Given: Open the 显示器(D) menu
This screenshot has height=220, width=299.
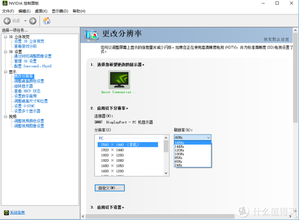Looking at the screenshot, I should click(x=60, y=11).
